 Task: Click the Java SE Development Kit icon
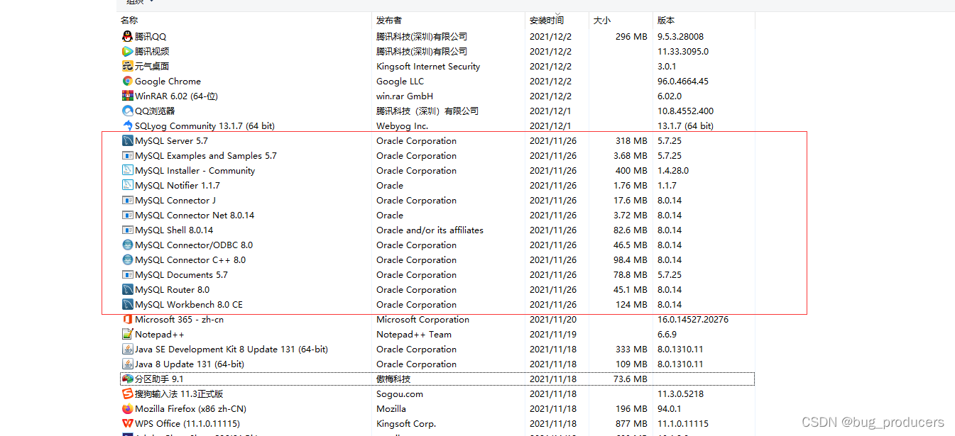pos(127,349)
